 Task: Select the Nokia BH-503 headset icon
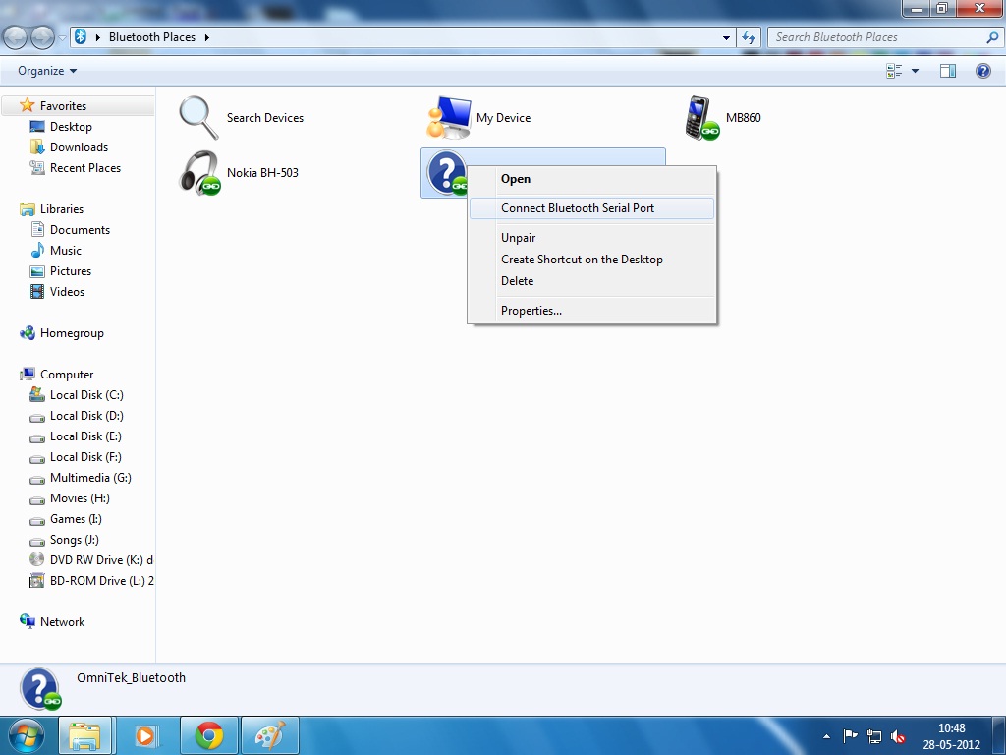199,173
